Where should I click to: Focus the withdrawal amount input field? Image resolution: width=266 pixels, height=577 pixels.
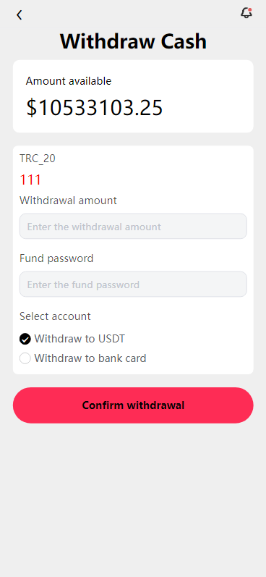click(x=133, y=227)
